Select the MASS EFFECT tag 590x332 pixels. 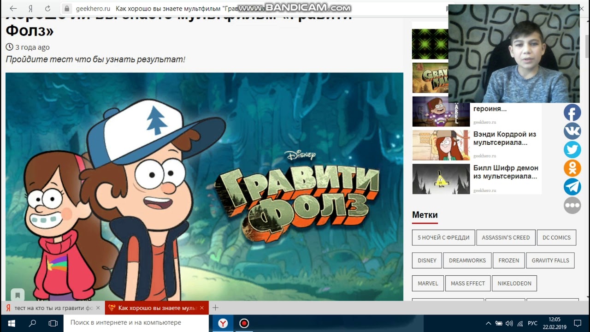pos(468,284)
